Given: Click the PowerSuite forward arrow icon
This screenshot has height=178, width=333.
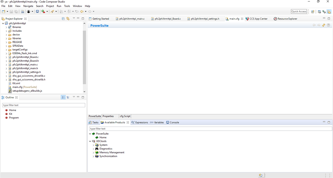Looking at the screenshot, I should [319, 25].
